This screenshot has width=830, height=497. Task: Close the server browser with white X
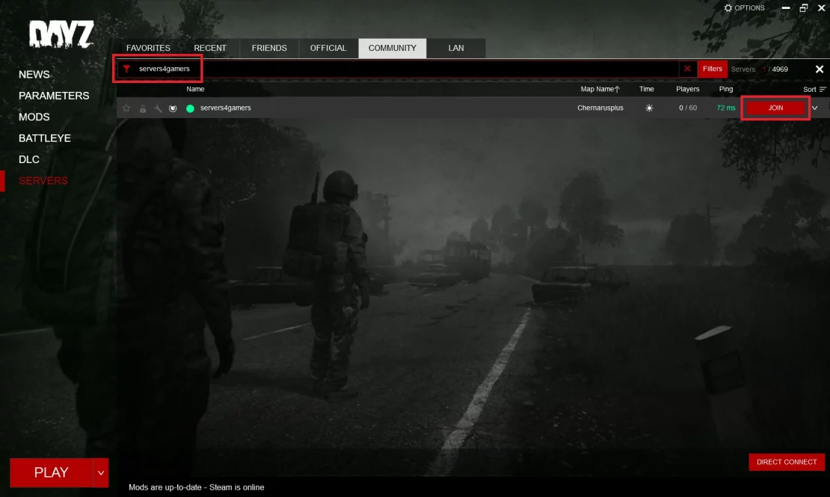820,70
